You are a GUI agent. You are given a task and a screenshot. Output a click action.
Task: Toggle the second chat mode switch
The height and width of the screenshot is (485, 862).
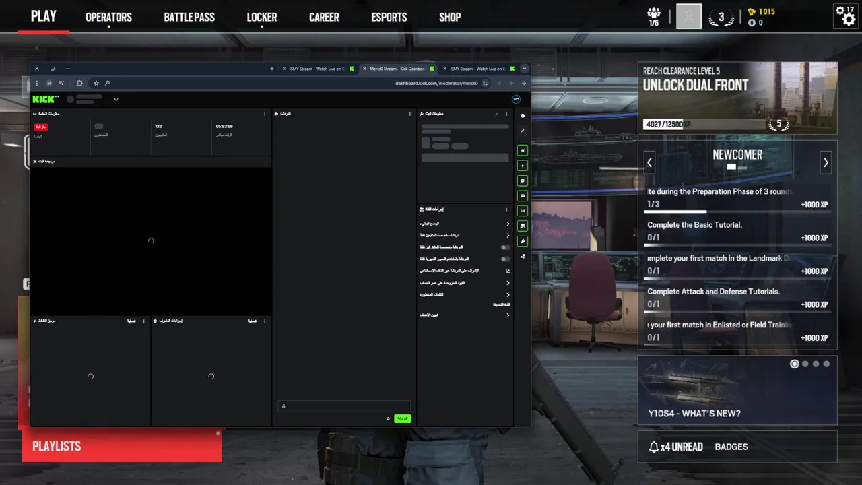(505, 259)
